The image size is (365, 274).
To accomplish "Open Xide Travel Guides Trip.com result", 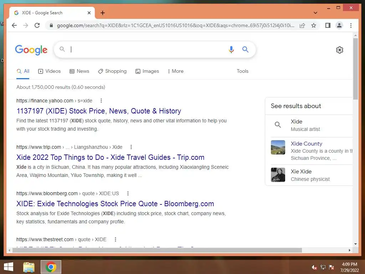I will coord(110,157).
